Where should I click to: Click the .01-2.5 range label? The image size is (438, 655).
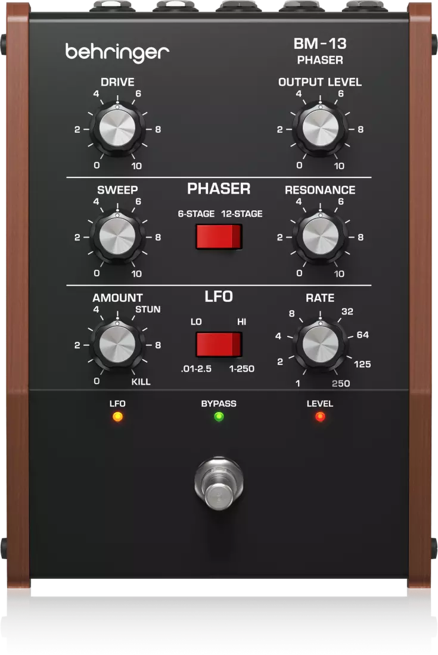click(197, 369)
